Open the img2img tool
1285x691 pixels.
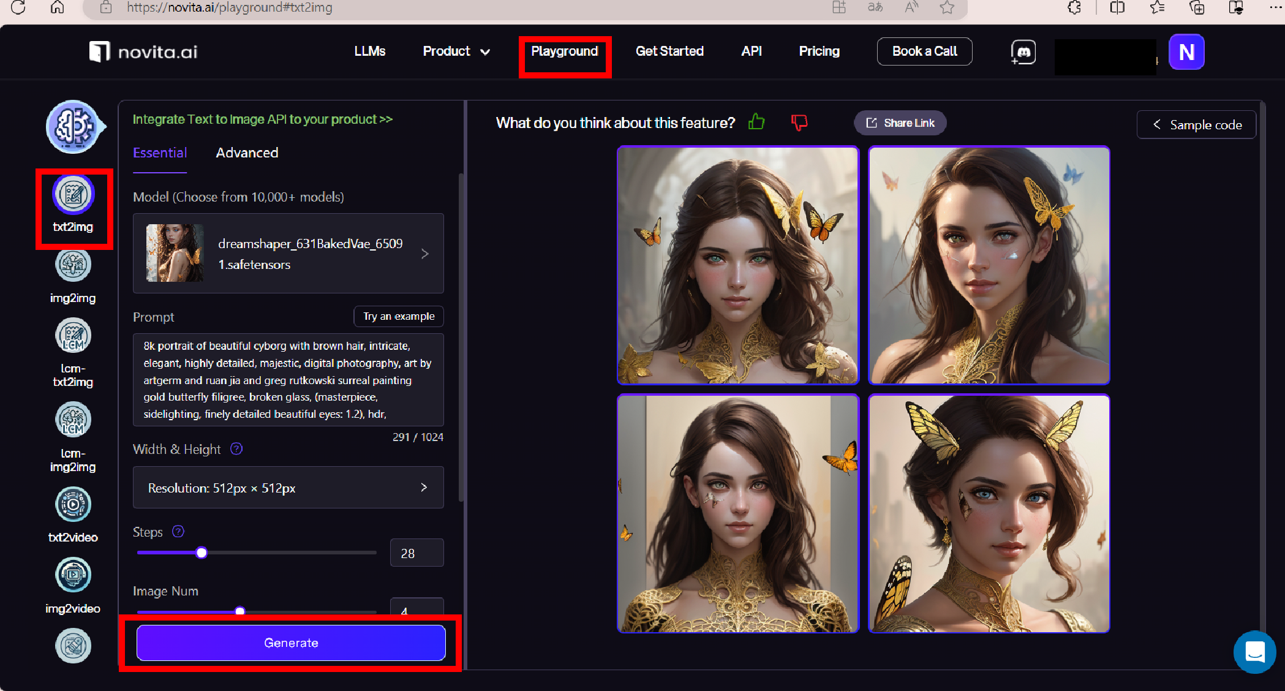click(73, 265)
